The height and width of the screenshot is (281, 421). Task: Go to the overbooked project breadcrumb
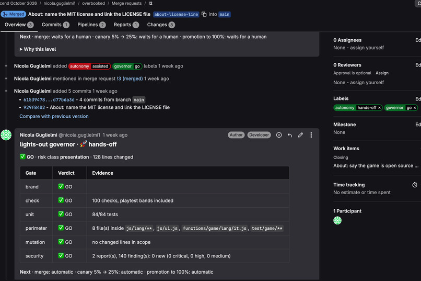pos(93,3)
